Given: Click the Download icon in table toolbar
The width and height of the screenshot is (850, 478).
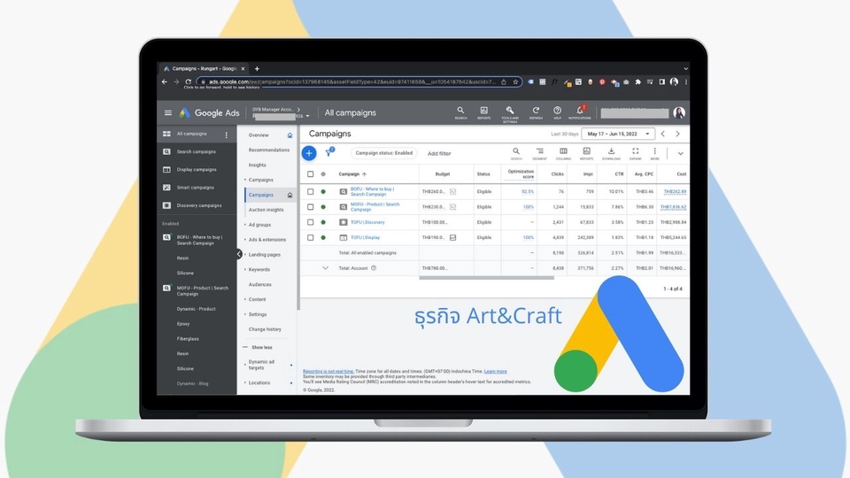Looking at the screenshot, I should click(x=611, y=153).
